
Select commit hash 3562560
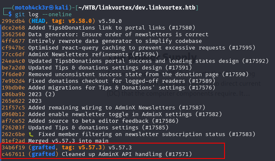pyautogui.click(x=13, y=35)
